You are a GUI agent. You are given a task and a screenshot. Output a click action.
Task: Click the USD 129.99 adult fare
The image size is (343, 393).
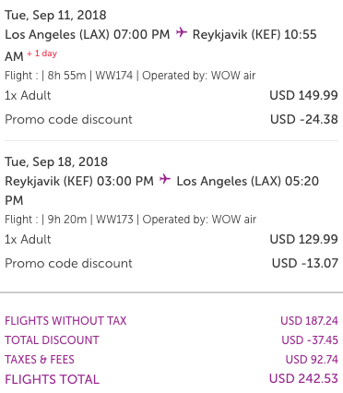[x=303, y=239]
